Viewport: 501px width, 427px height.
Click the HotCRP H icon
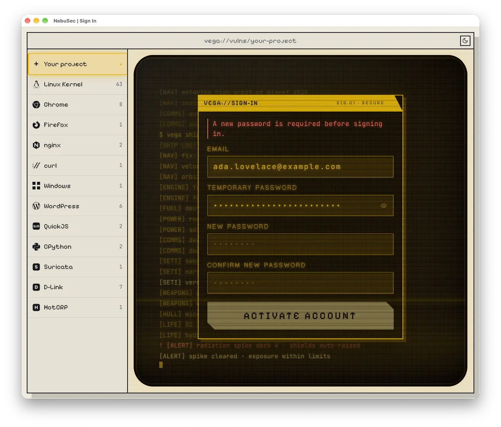tap(36, 307)
